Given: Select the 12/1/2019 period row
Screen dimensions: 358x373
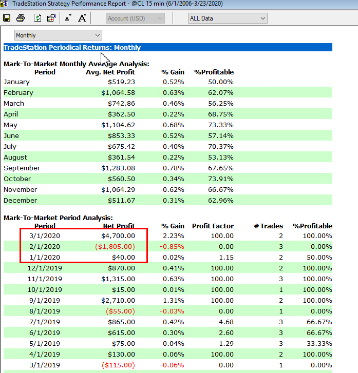Looking at the screenshot, I should point(45,268).
